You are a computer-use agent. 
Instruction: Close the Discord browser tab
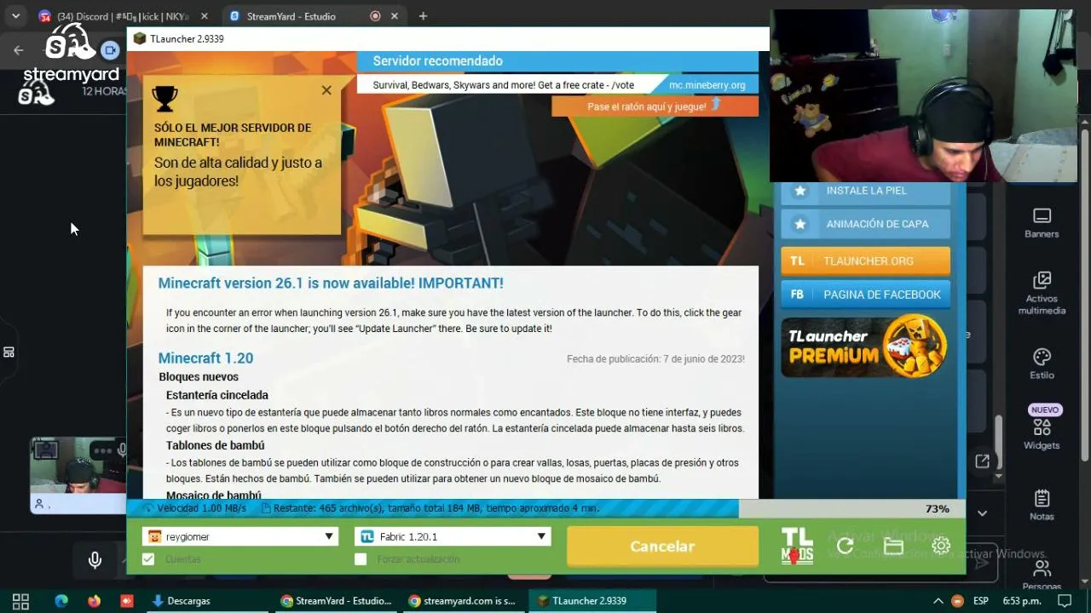pyautogui.click(x=204, y=16)
